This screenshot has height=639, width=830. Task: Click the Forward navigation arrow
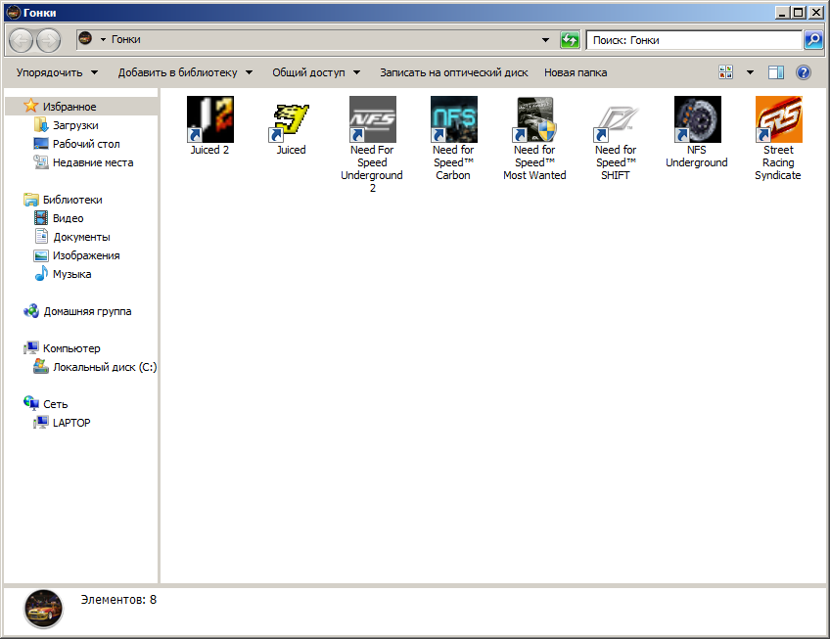tap(48, 40)
